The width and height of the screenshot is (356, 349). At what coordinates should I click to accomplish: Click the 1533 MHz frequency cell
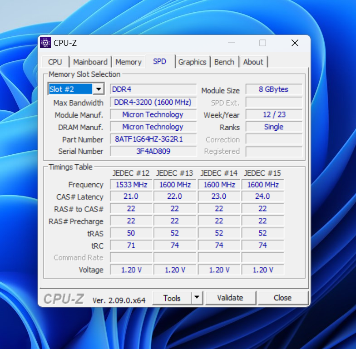point(131,184)
